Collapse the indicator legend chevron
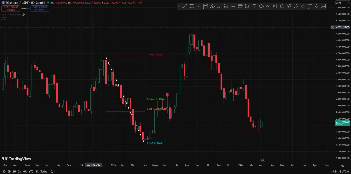The image size is (351, 174). pyautogui.click(x=4, y=19)
